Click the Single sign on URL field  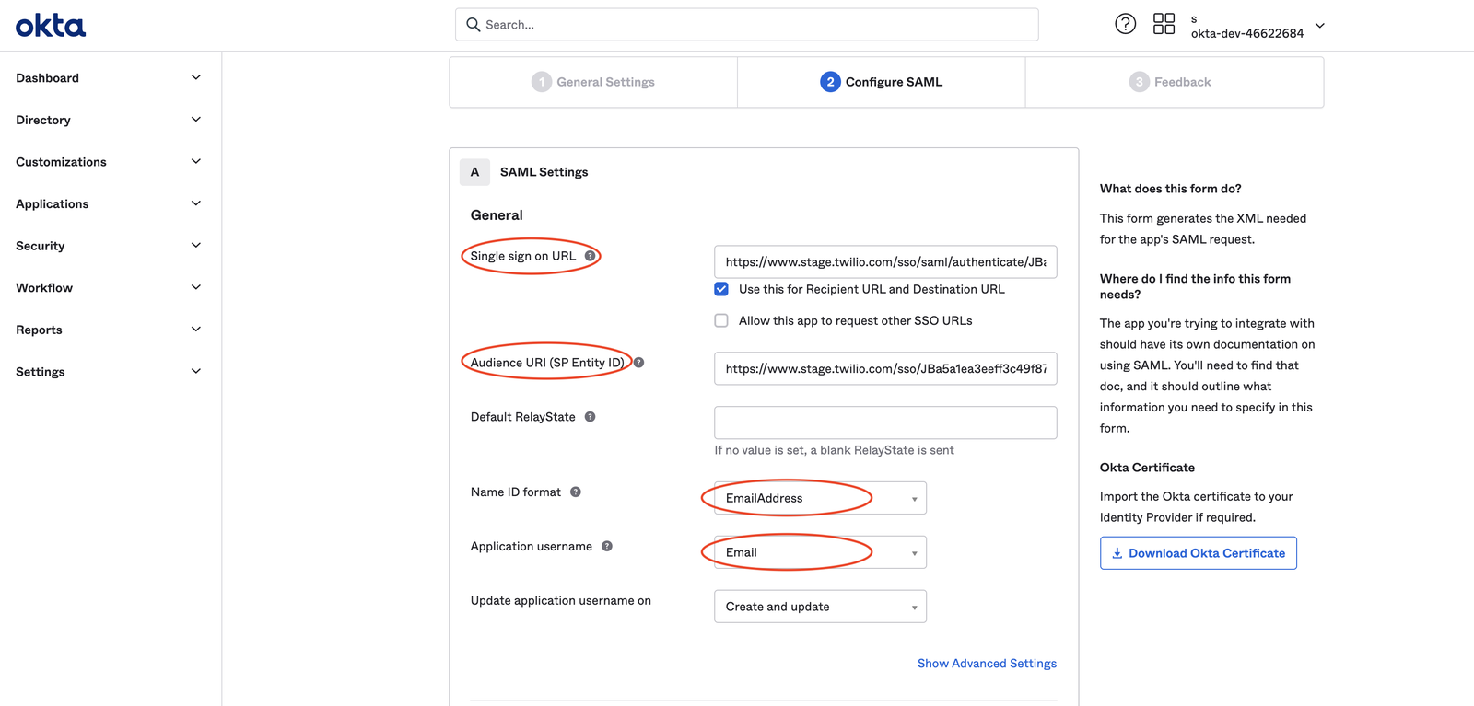[x=885, y=261]
